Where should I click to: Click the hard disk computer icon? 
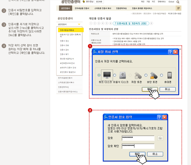[x=107, y=75]
